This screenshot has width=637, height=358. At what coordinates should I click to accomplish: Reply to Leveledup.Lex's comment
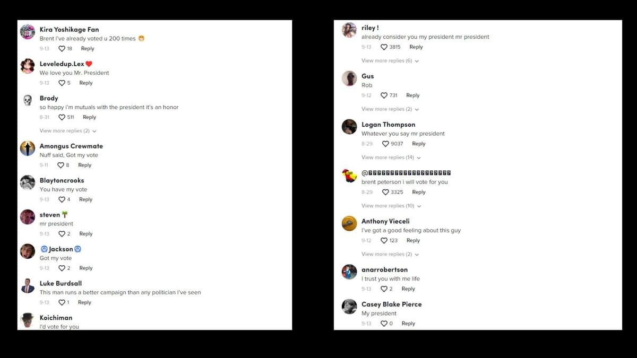click(x=86, y=83)
